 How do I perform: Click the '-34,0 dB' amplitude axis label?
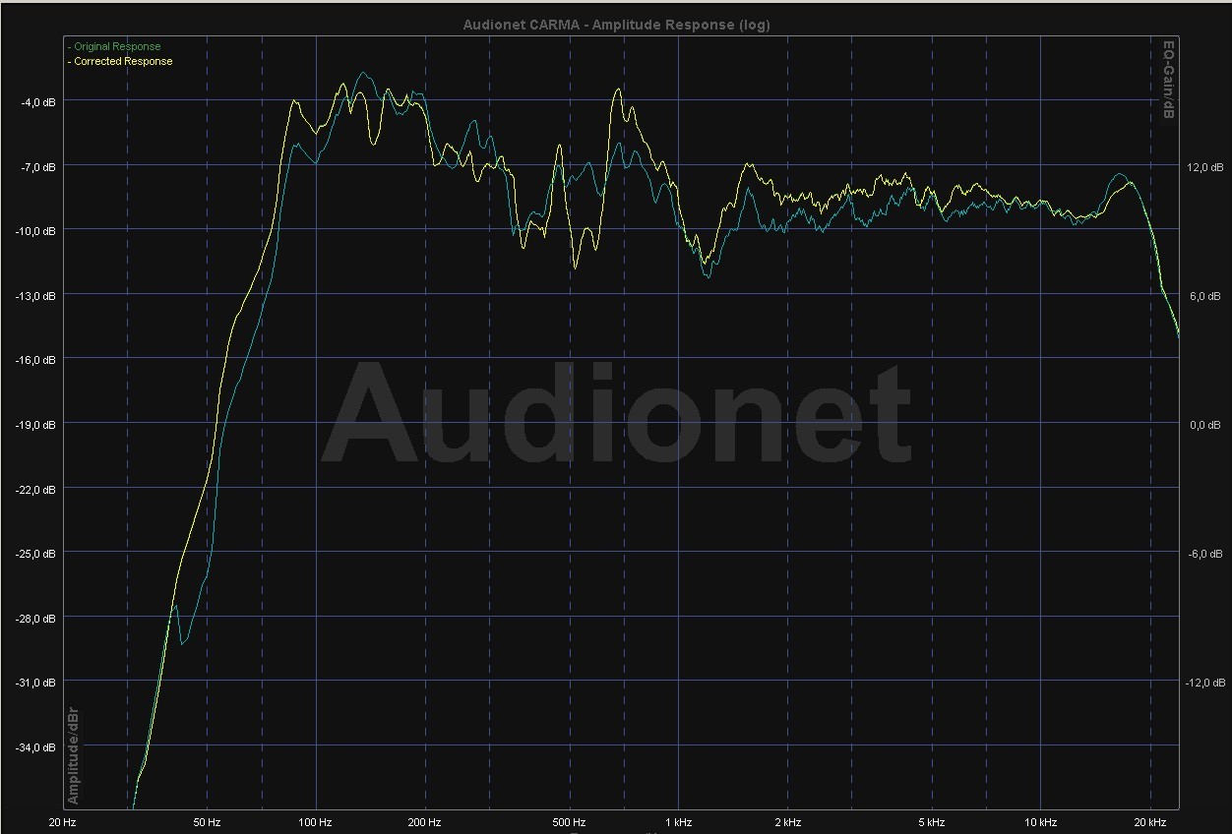coord(35,747)
